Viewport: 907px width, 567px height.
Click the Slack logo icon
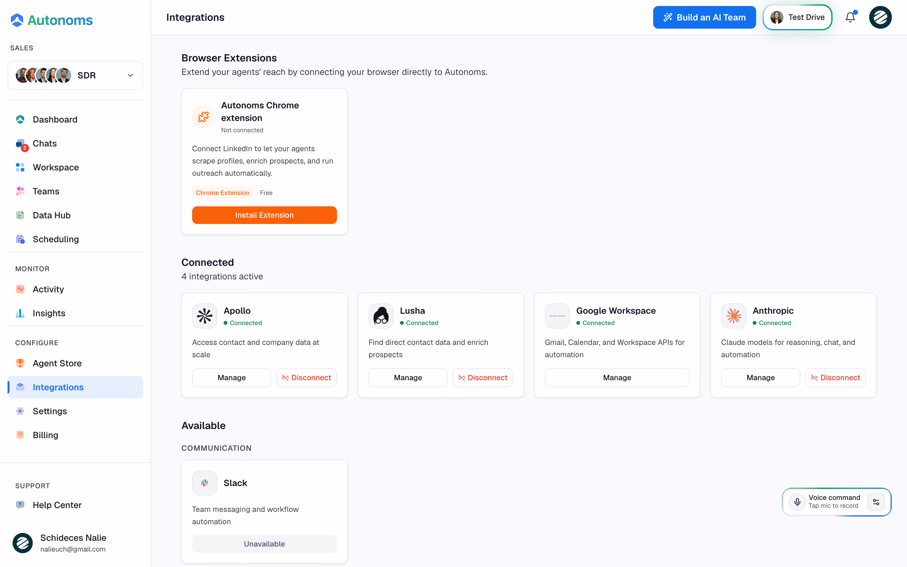(205, 483)
